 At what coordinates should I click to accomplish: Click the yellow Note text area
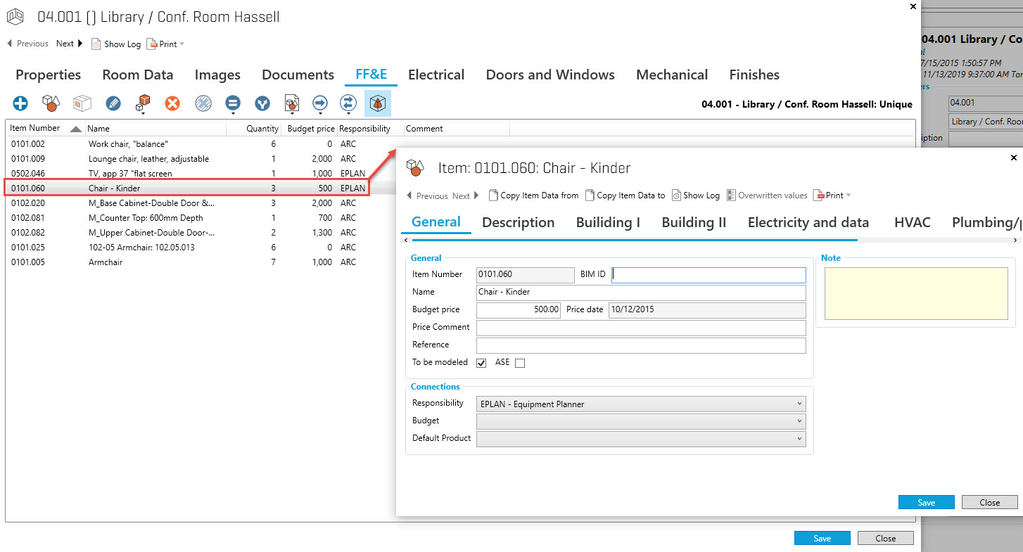tap(916, 293)
